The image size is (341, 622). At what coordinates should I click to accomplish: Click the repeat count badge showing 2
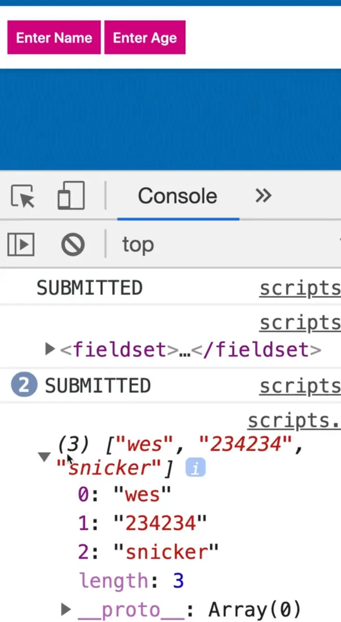pos(24,386)
